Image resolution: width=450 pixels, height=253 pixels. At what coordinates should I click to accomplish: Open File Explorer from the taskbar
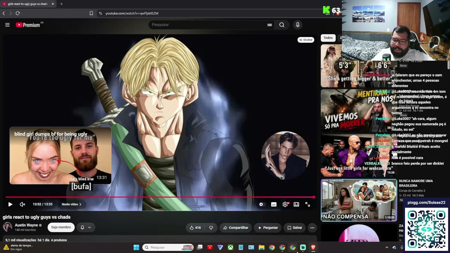click(x=262, y=247)
